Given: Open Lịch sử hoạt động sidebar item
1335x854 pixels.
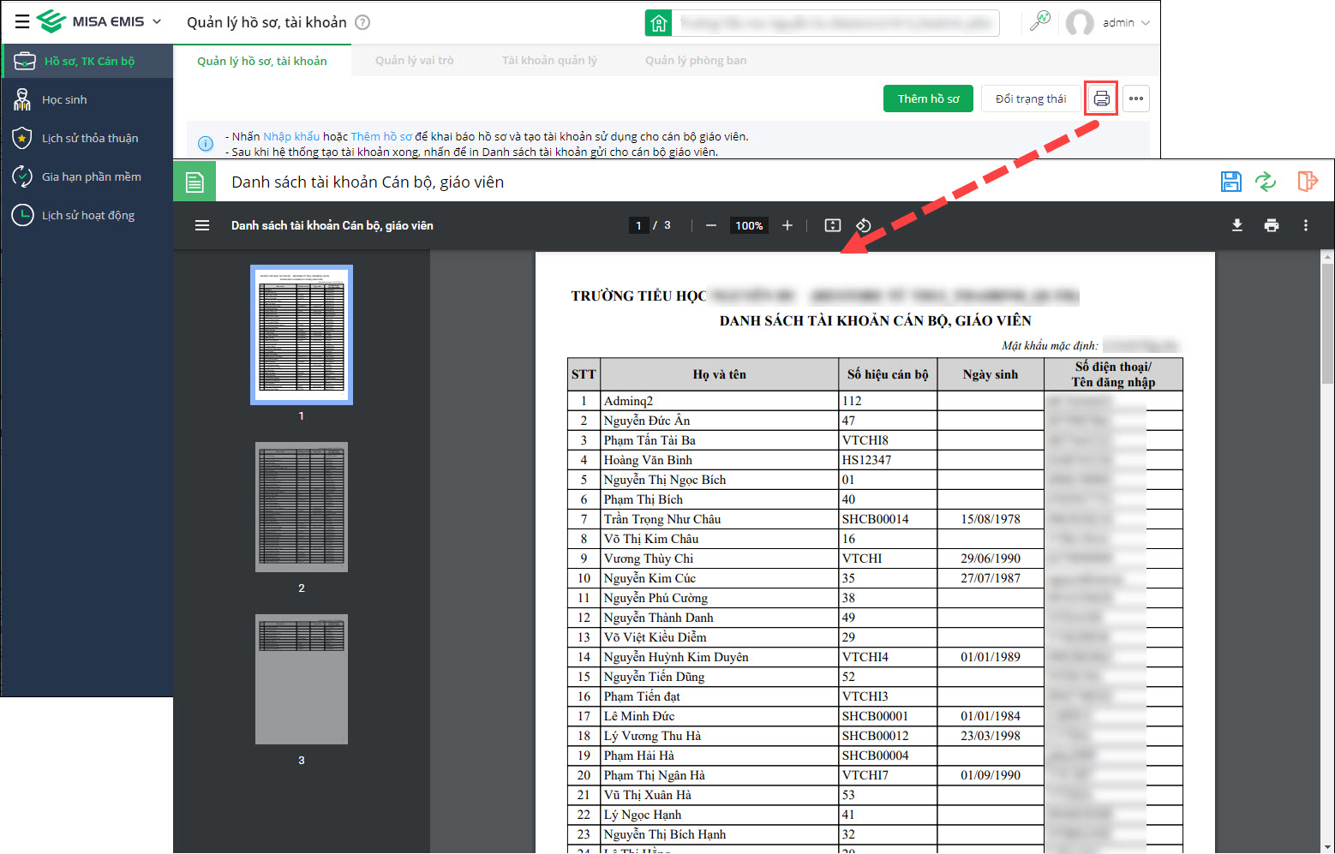Looking at the screenshot, I should point(87,215).
